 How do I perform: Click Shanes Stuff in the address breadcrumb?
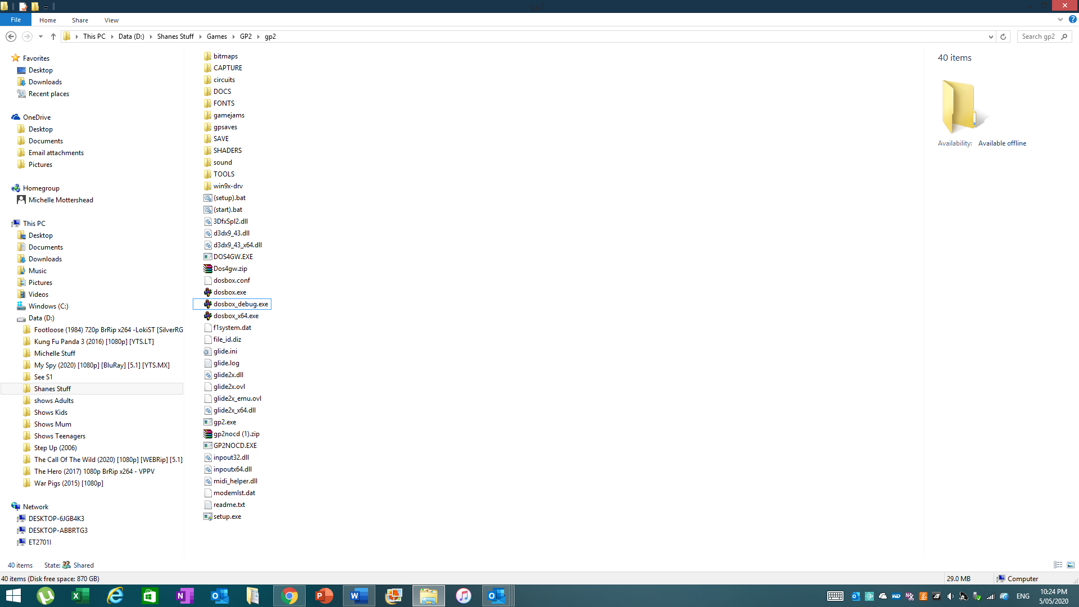(175, 37)
